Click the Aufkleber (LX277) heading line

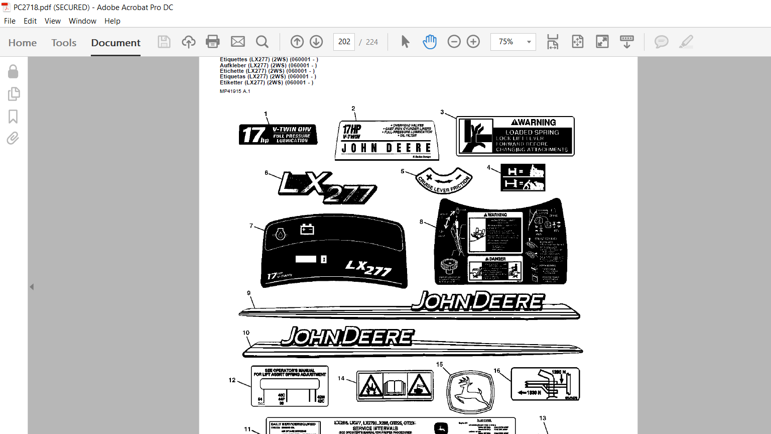coord(268,65)
